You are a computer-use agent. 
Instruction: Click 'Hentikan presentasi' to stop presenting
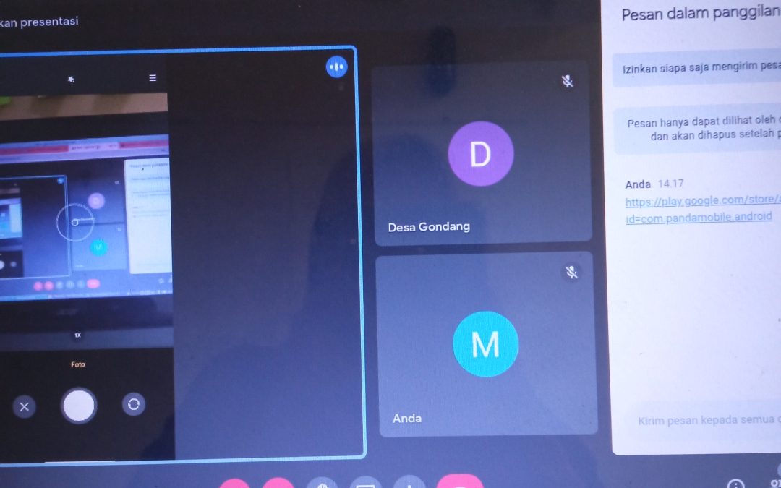coord(40,22)
